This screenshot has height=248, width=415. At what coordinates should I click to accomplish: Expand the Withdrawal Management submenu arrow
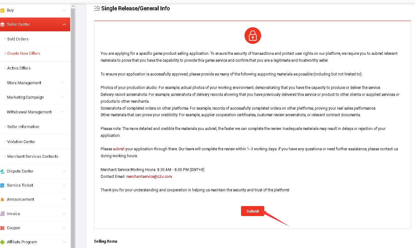(62, 112)
